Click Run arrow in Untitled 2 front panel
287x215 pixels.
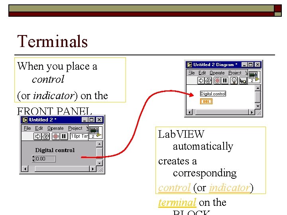pyautogui.click(x=37, y=137)
